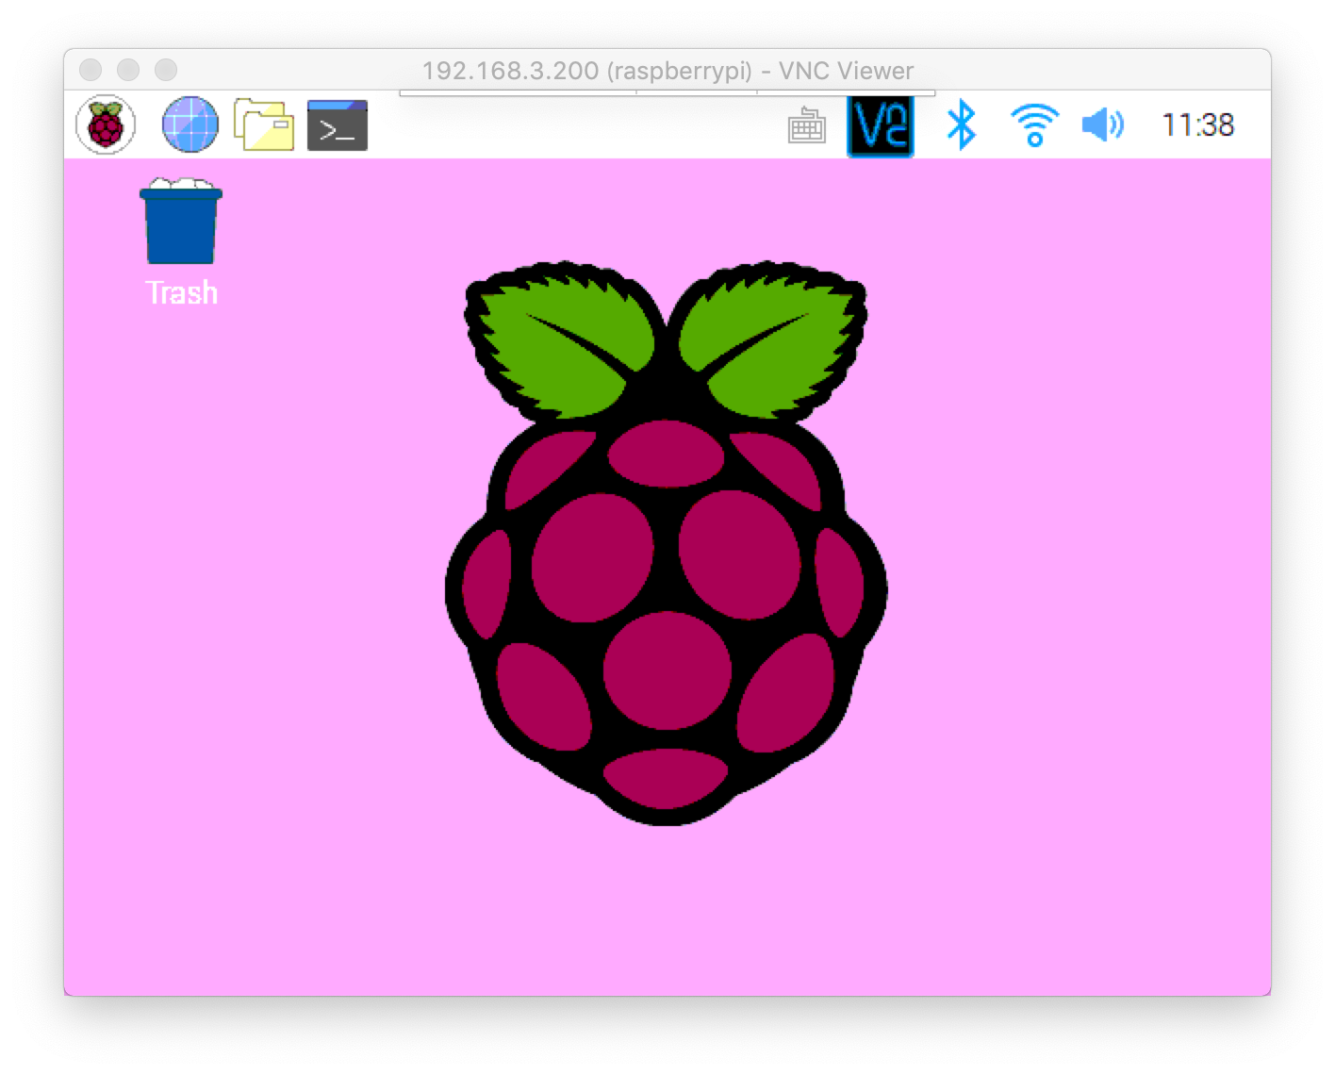Click the VNC Viewer window title
Image resolution: width=1335 pixels, height=1075 pixels.
(x=667, y=71)
